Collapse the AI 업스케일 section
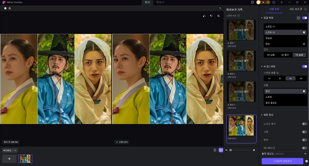The height and width of the screenshot is (166, 309). 262,67
